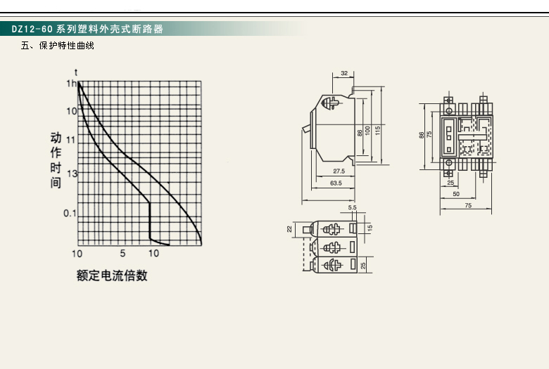The image size is (549, 369).
Task: Click the DZ12-60 series title banner
Action: click(88, 30)
